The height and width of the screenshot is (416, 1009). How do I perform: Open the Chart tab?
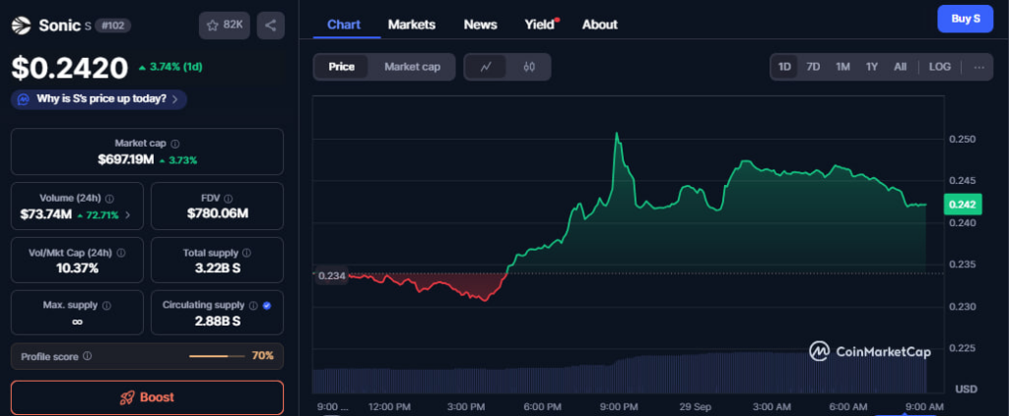(344, 25)
